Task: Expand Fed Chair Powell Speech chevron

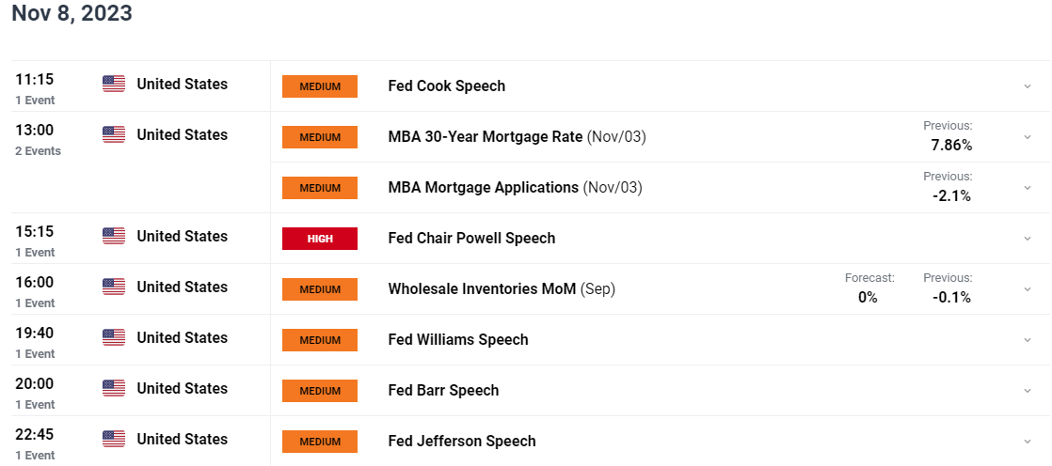Action: tap(1028, 239)
